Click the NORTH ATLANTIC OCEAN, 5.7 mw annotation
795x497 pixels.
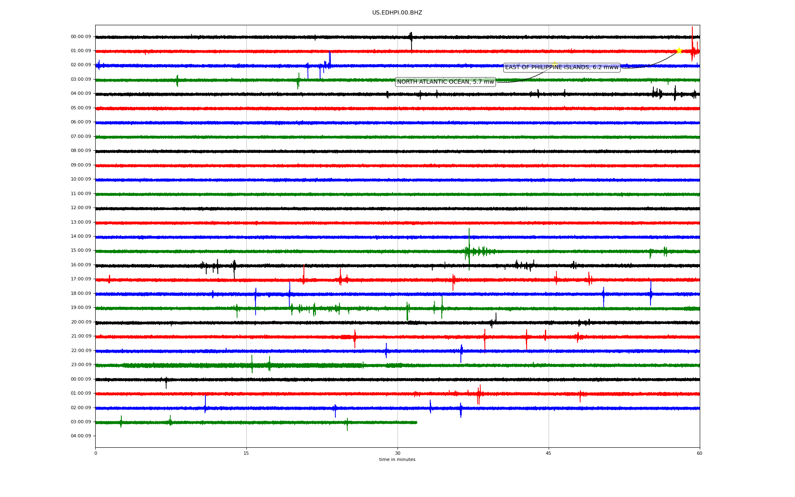(446, 82)
